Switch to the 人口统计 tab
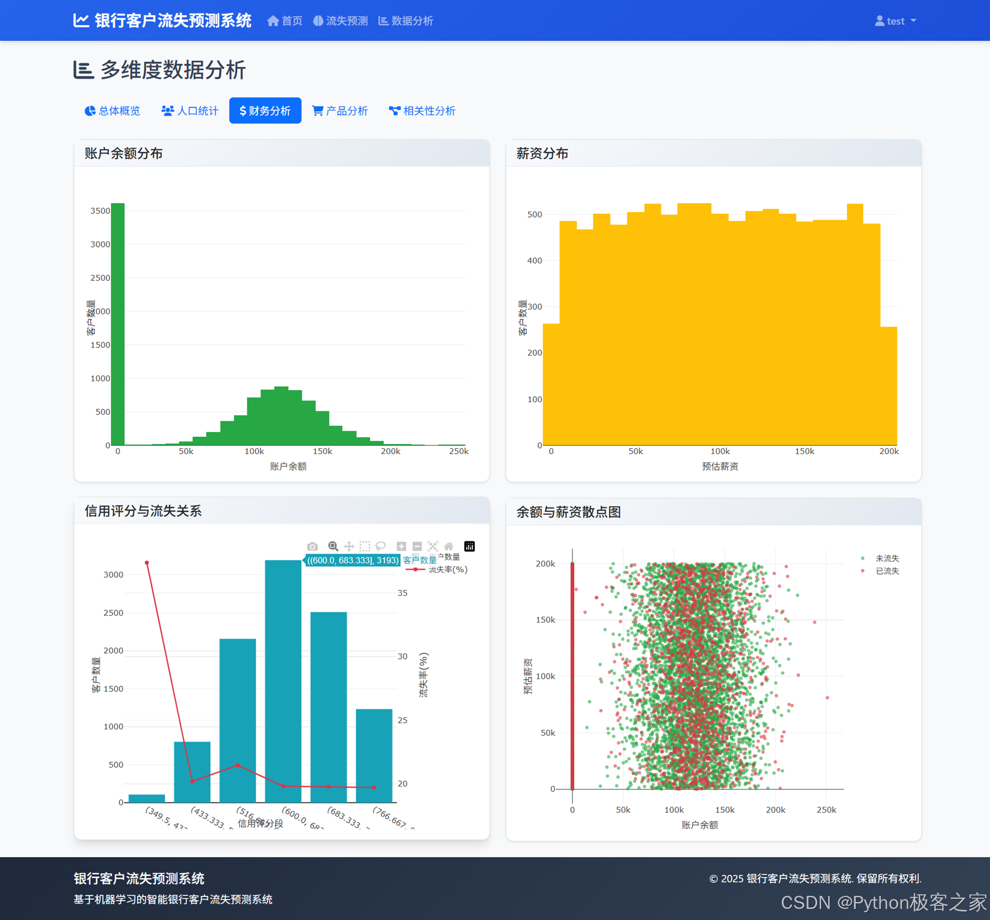The height and width of the screenshot is (920, 990). click(190, 111)
